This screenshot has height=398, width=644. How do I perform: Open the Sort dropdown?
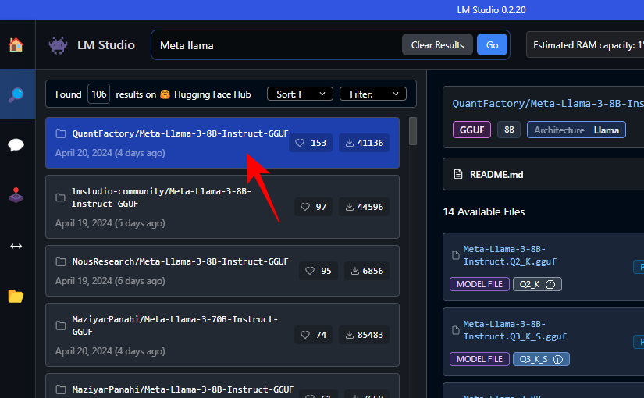(x=300, y=94)
